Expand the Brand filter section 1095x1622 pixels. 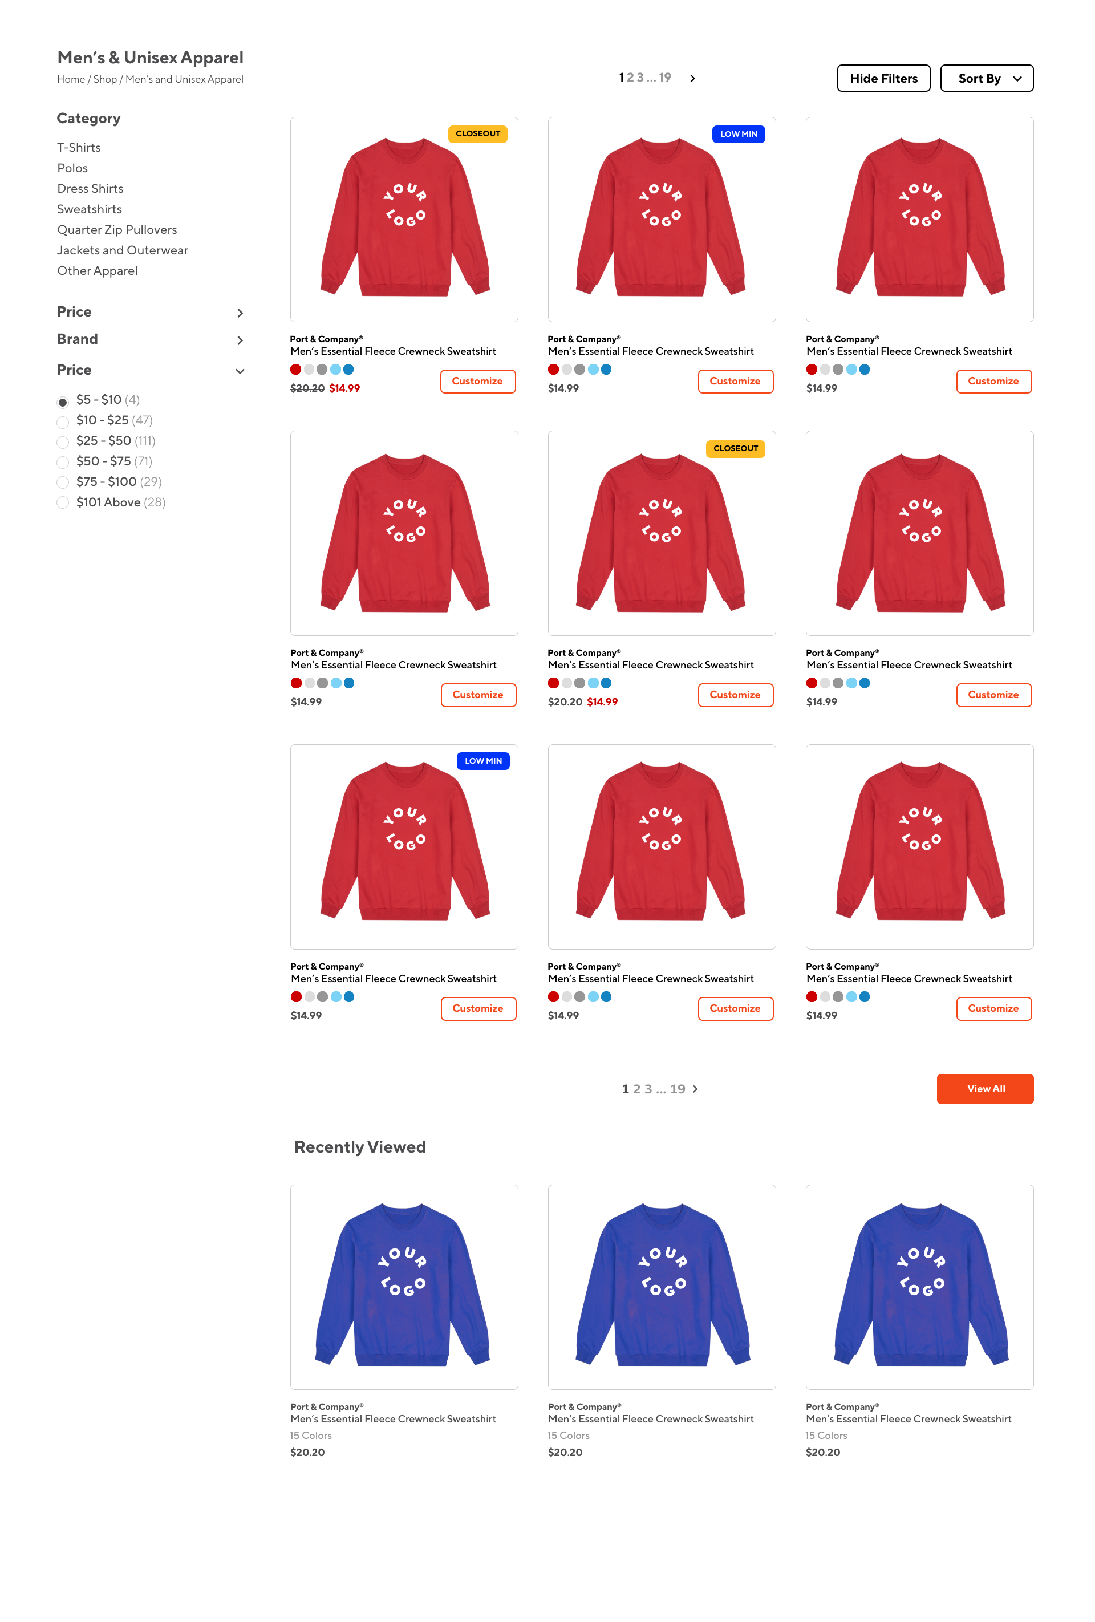coord(151,339)
